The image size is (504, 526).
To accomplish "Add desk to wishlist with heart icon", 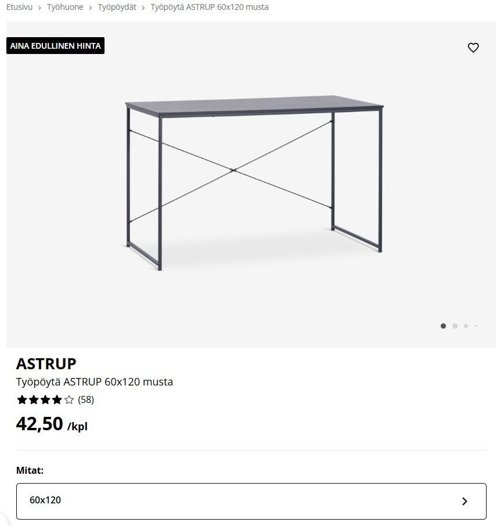I will click(x=473, y=48).
